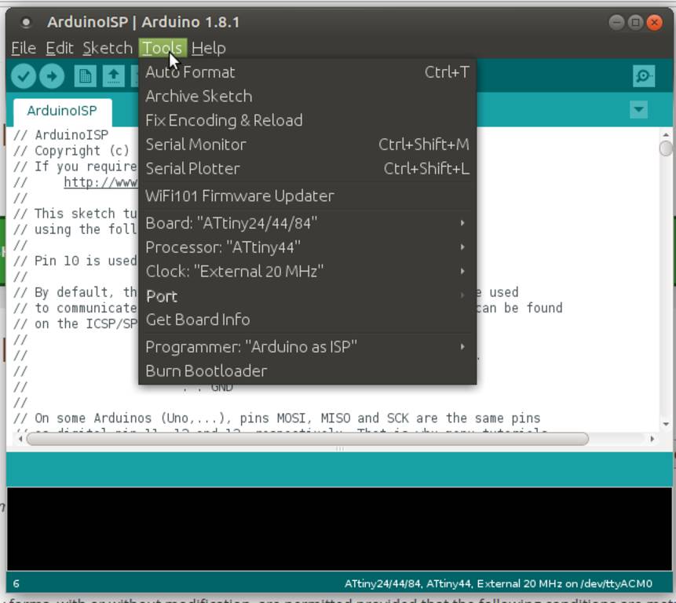The height and width of the screenshot is (603, 676).
Task: Select Auto Format in Tools menu
Action: coord(308,72)
